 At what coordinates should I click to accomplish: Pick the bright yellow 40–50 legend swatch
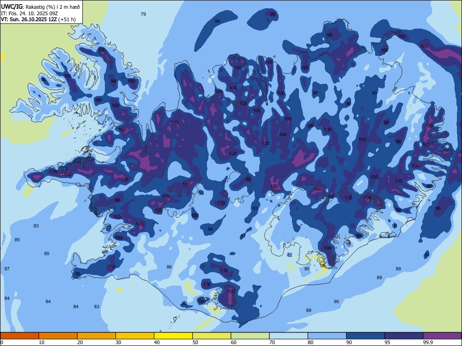tap(173, 336)
